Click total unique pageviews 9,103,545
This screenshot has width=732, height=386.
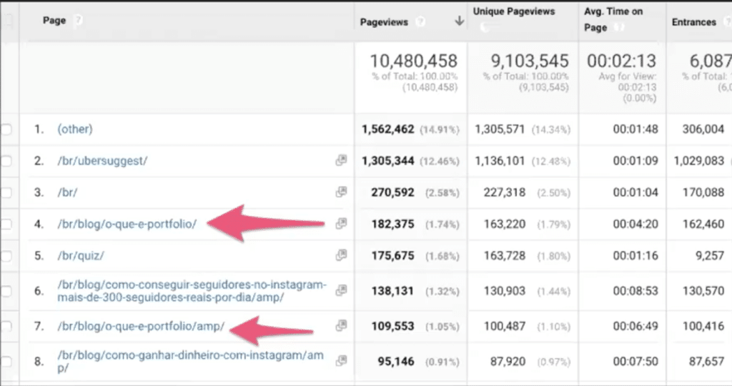(x=530, y=61)
